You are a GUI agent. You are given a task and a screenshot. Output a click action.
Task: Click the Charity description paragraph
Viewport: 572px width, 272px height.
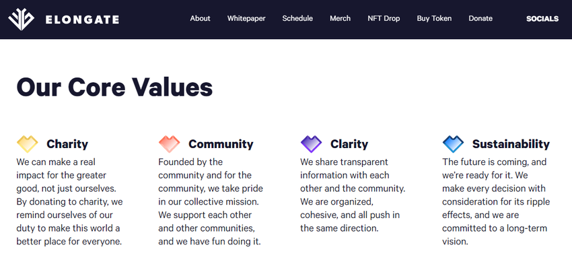click(70, 202)
